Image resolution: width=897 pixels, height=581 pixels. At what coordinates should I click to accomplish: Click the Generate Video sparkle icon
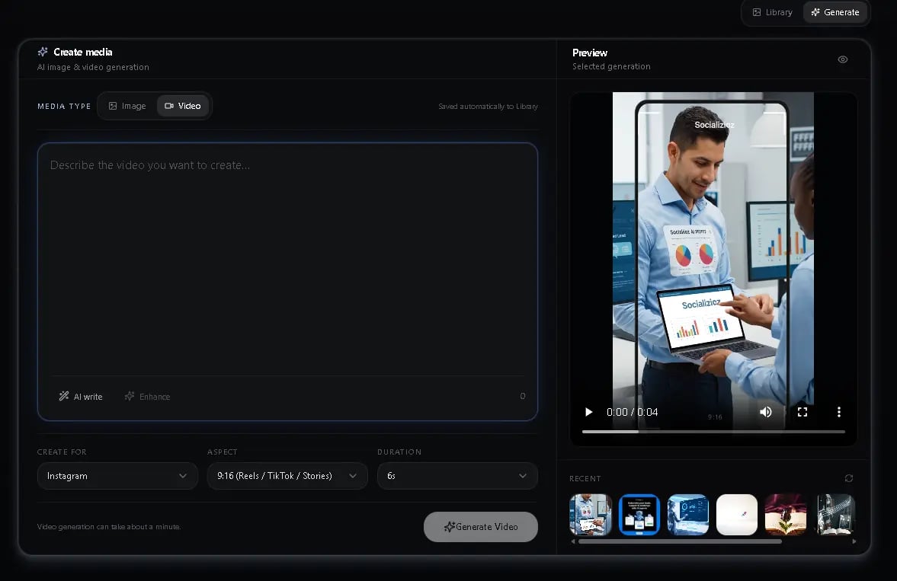point(450,527)
